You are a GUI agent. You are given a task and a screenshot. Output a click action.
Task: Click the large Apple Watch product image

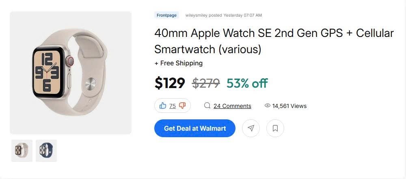71,73
